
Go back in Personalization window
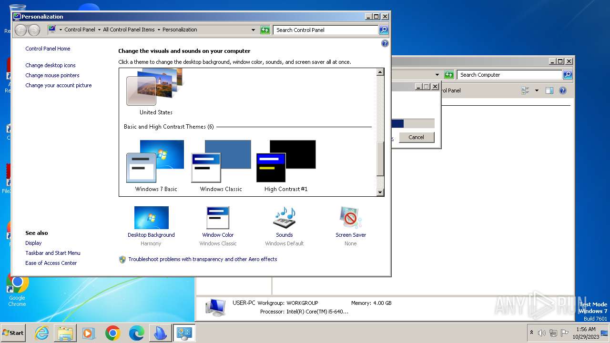pos(20,30)
